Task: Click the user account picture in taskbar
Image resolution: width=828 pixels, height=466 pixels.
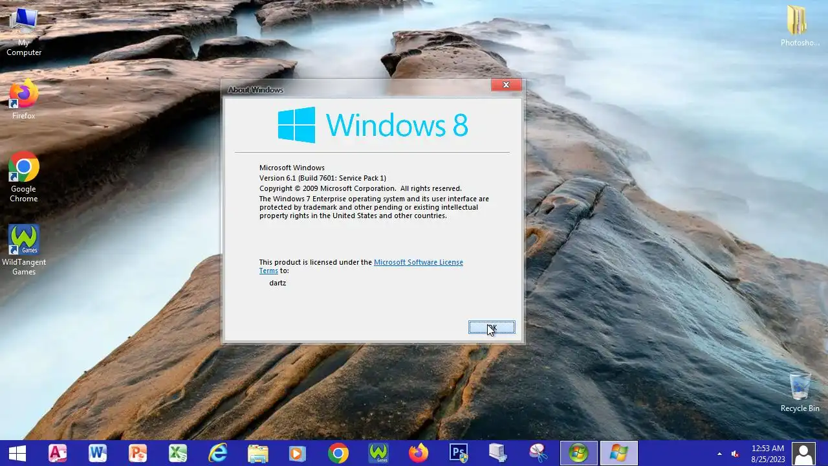Action: pyautogui.click(x=804, y=453)
